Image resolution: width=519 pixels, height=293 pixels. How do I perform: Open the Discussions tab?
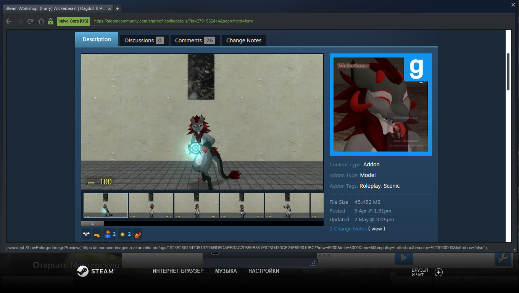[144, 40]
